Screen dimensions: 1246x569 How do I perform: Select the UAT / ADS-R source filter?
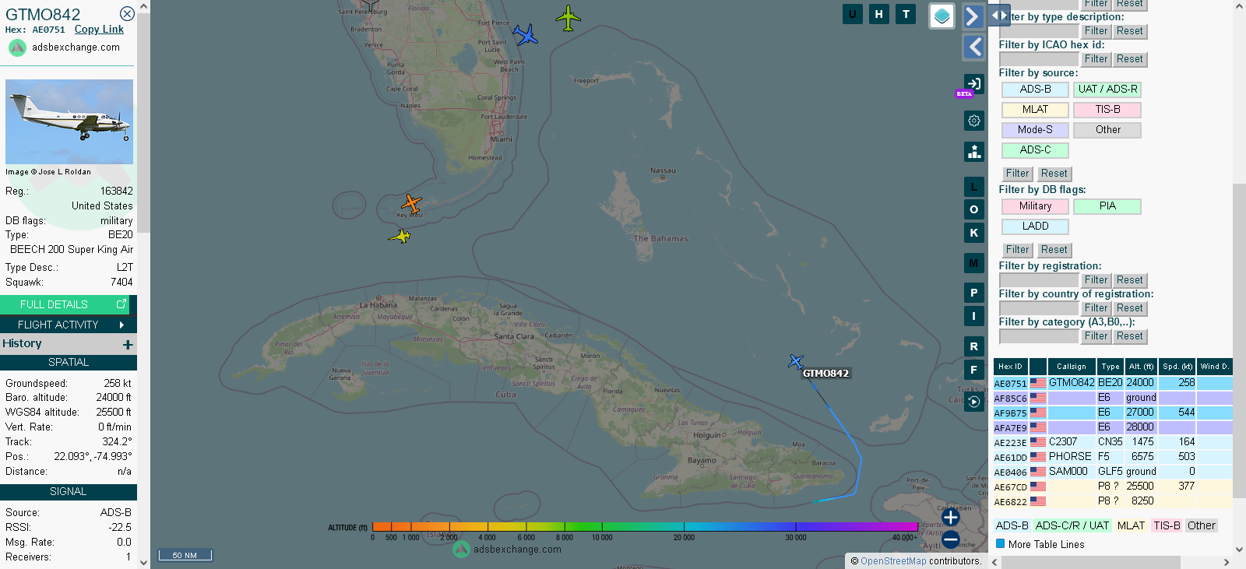[x=1107, y=90]
